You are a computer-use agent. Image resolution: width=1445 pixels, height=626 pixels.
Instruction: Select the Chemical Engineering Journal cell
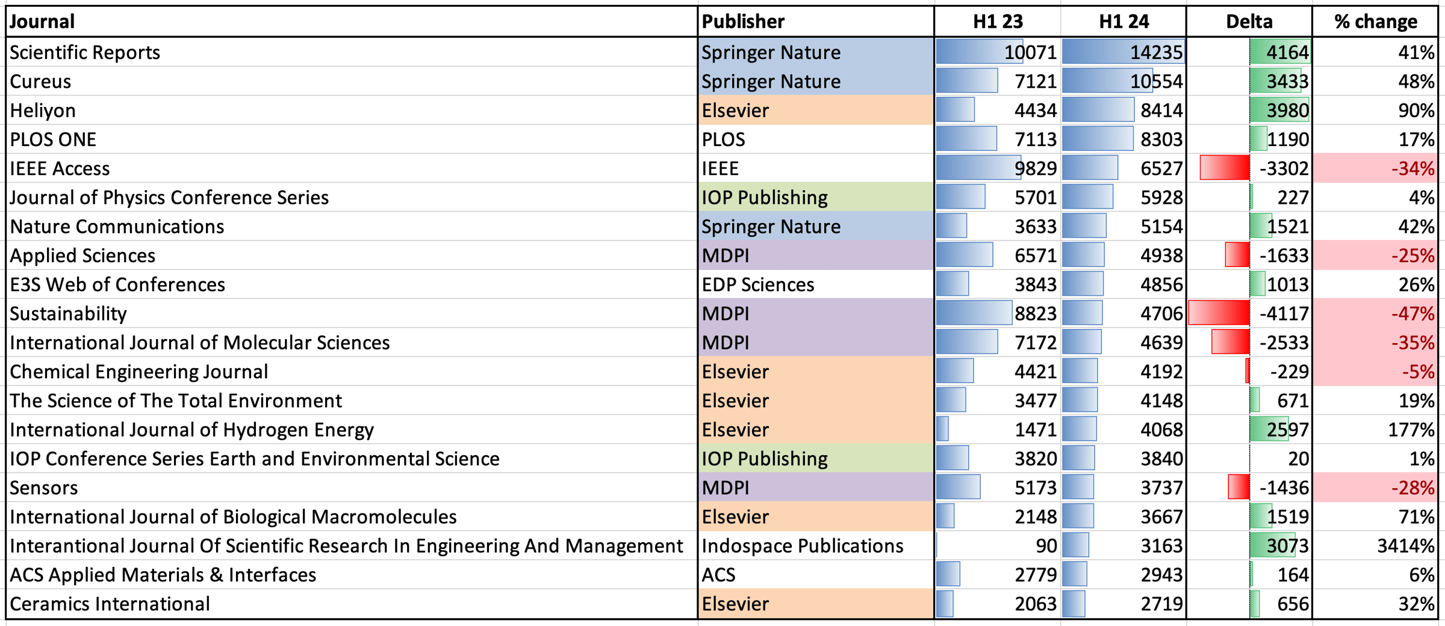point(352,372)
